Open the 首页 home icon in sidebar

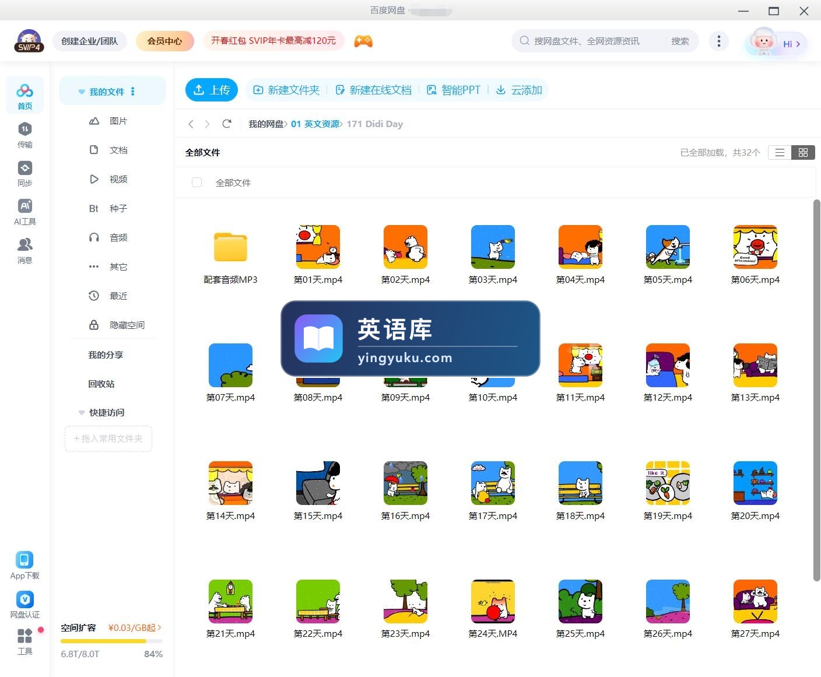click(24, 96)
